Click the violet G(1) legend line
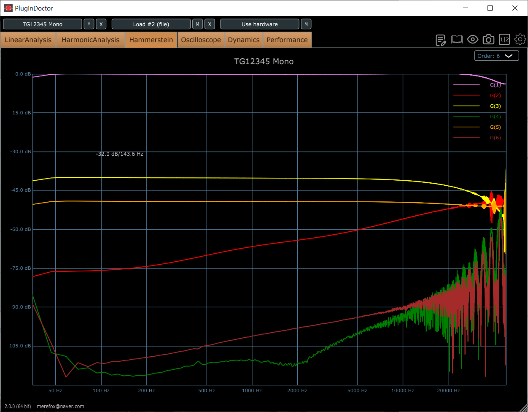Viewport: 528px width, 412px height. click(x=466, y=85)
